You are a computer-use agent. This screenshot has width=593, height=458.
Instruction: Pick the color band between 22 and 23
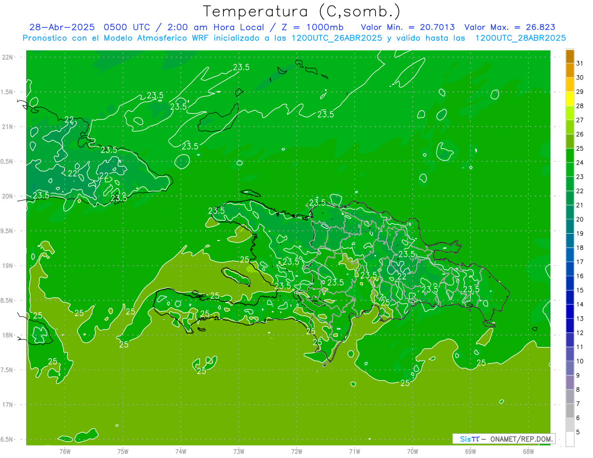[x=570, y=184]
